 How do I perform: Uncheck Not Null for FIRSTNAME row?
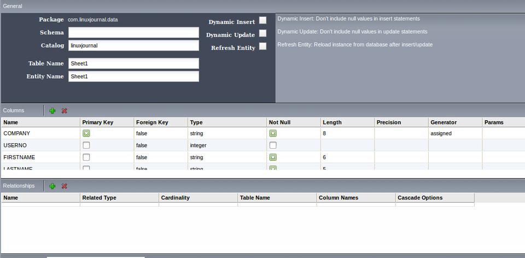pos(273,157)
